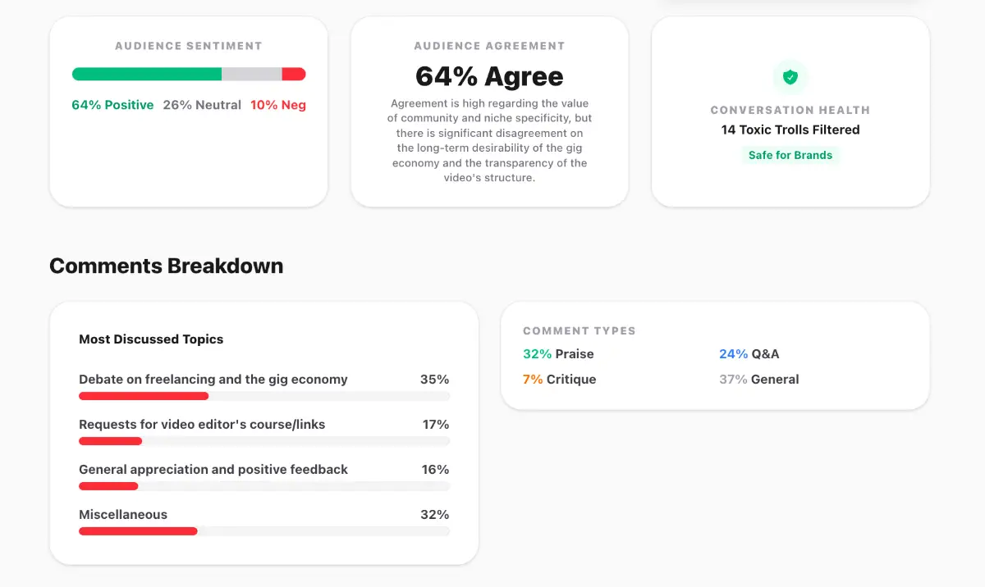
Task: Click the 64% Agree headline
Action: tap(489, 76)
